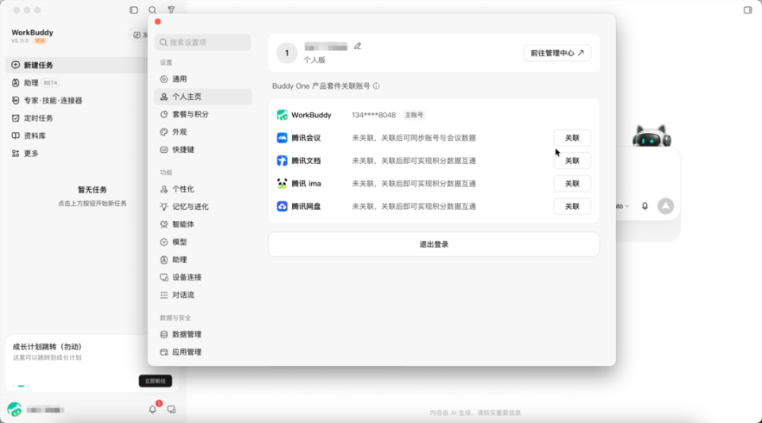Open 专家·技能·连接器 in main sidebar
Screen dimensions: 762x423
click(76, 101)
